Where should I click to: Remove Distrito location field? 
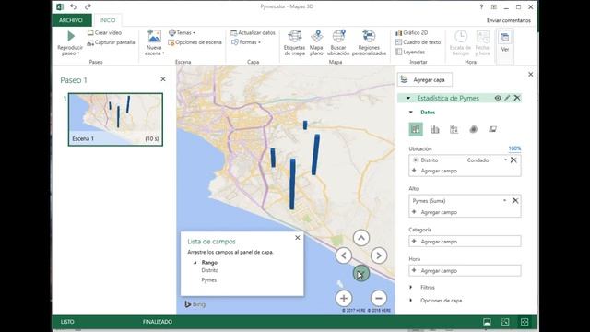point(513,160)
